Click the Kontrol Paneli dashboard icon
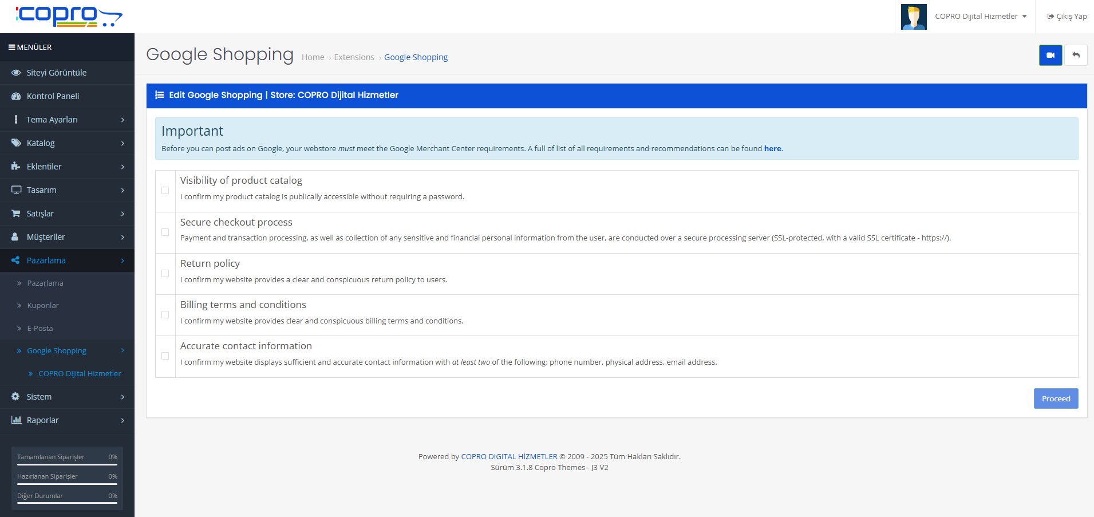Image resolution: width=1094 pixels, height=517 pixels. [x=16, y=96]
